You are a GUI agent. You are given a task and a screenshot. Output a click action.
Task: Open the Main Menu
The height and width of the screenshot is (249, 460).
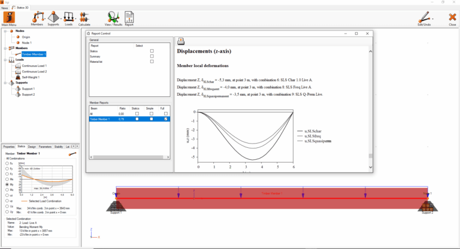pos(9,19)
